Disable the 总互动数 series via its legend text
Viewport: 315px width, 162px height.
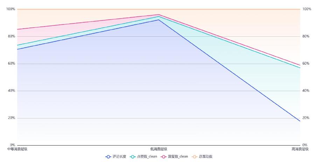(205, 157)
